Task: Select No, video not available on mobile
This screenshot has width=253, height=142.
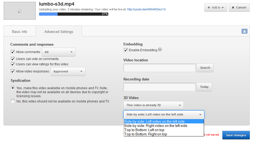Action: pyautogui.click(x=13, y=101)
